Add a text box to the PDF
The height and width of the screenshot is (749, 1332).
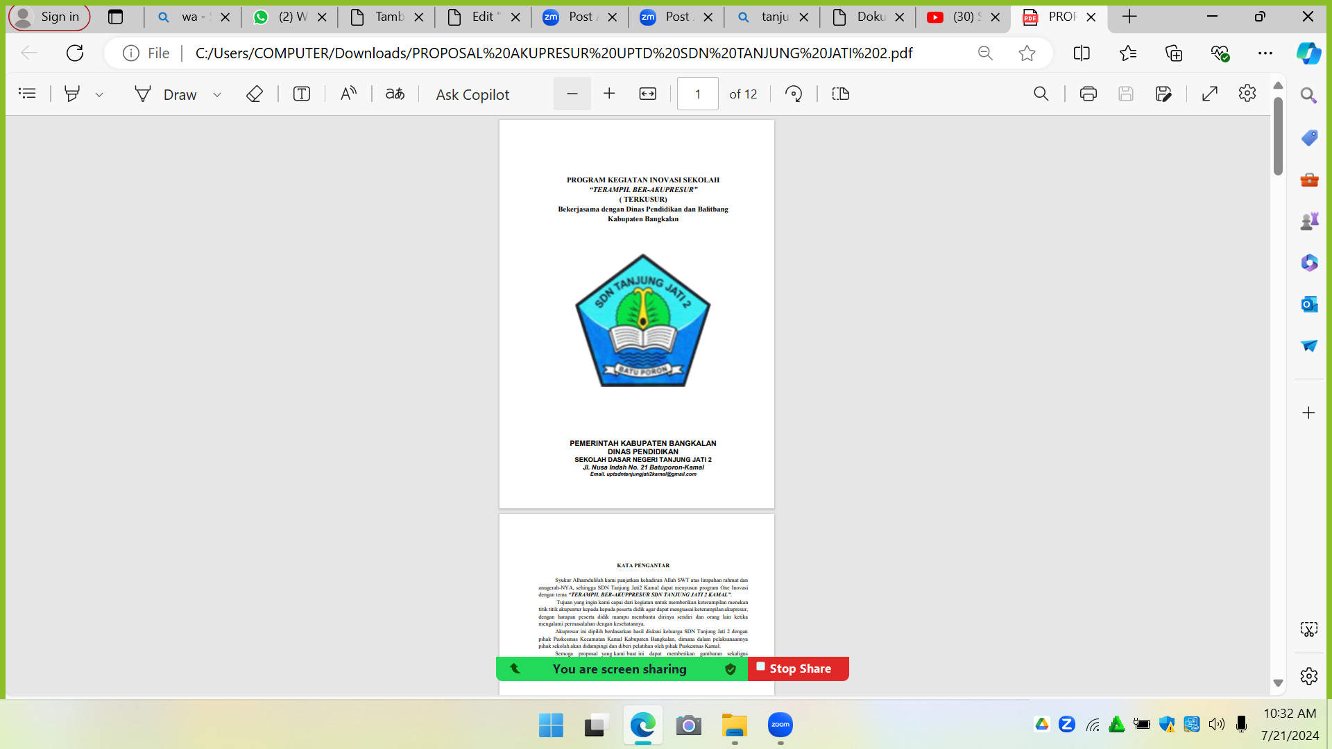coord(302,94)
